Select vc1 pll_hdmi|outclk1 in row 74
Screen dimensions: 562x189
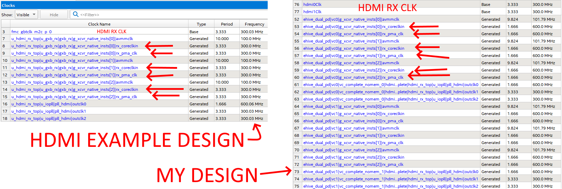coord(391,179)
